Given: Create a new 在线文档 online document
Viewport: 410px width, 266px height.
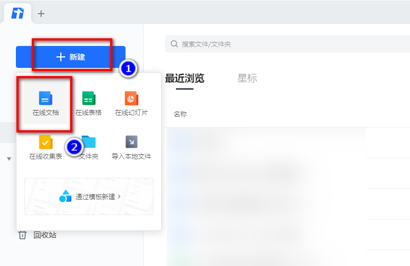Looking at the screenshot, I should tap(45, 103).
